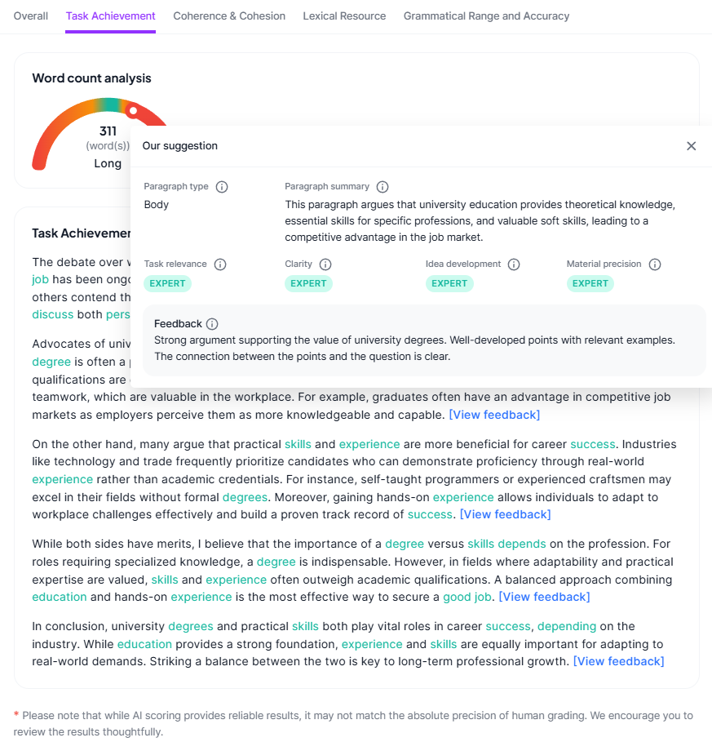Click info icon next to Feedback

(212, 324)
